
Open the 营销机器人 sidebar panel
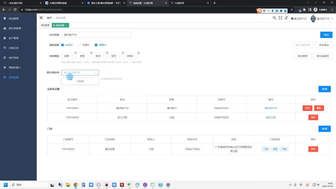(15, 67)
